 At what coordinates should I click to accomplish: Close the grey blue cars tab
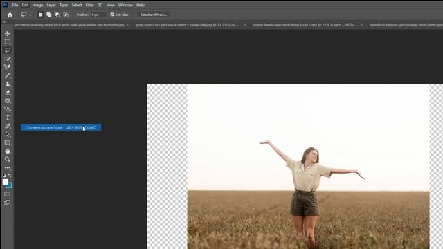(x=245, y=25)
